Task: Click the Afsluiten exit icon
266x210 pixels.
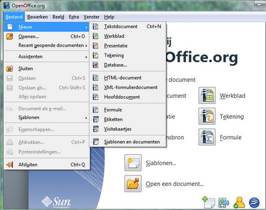Action: click(x=10, y=165)
